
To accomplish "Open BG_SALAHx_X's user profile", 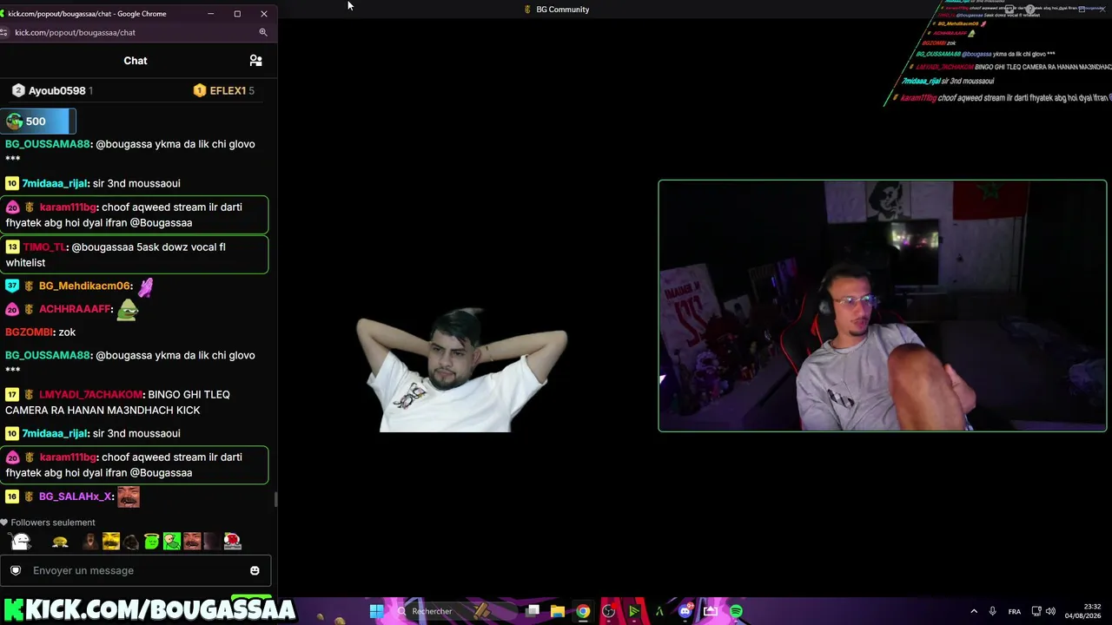I will [76, 497].
